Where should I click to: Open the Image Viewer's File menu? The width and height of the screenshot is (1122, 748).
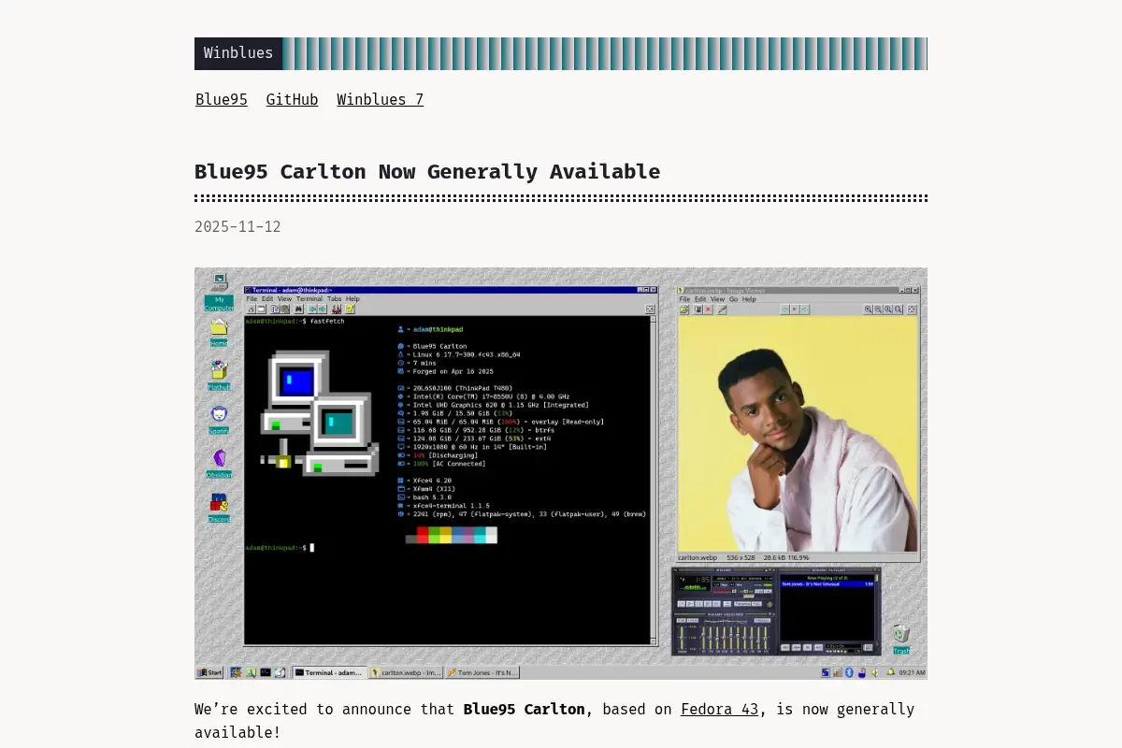[684, 299]
